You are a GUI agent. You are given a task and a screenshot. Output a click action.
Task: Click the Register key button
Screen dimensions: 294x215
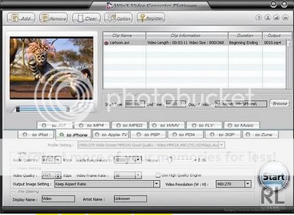click(151, 18)
